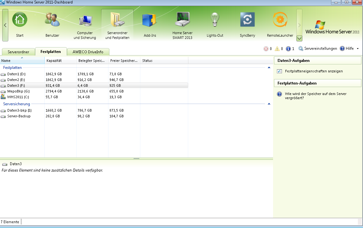Click the Festplatten group heading
This screenshot has height=228, width=363.
pyautogui.click(x=12, y=68)
